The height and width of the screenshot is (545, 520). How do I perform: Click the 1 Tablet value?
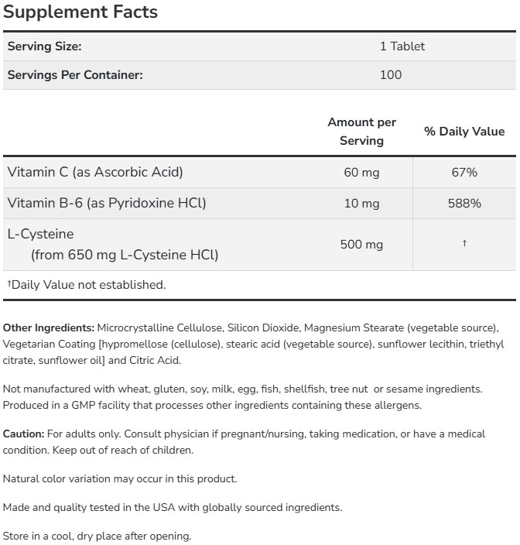click(402, 46)
